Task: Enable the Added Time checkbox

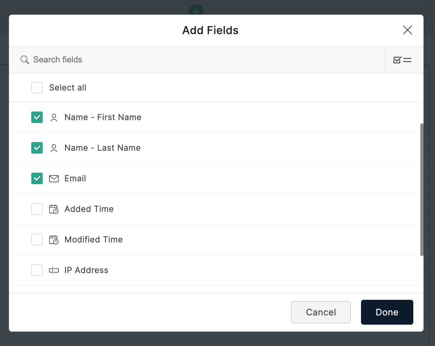Action: (37, 209)
